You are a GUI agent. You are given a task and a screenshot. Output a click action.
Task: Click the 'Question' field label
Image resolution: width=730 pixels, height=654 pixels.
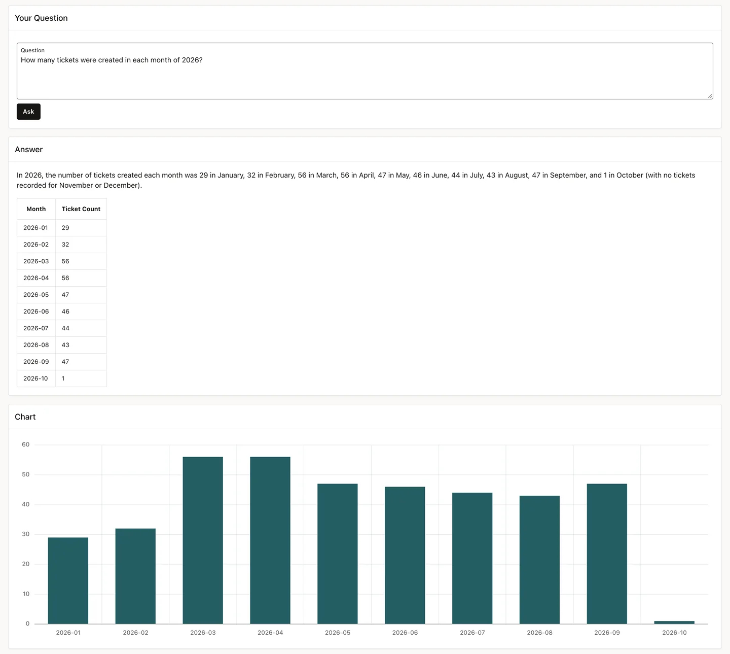32,50
